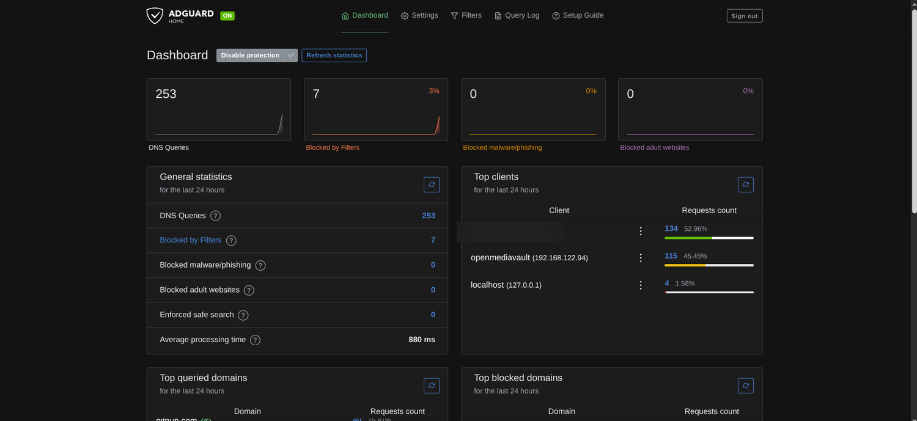
Task: Open options menu for openmediavault client
Action: click(x=641, y=258)
